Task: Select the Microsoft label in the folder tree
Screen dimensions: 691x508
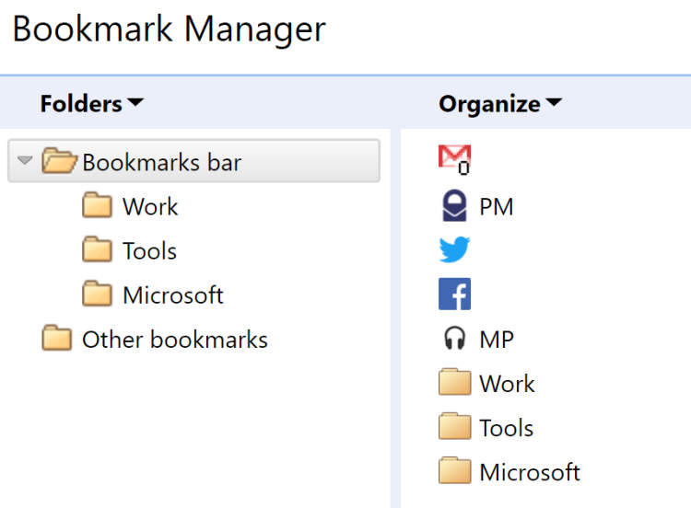Action: pos(173,294)
